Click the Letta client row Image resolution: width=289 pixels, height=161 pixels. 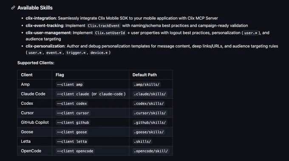point(95,142)
